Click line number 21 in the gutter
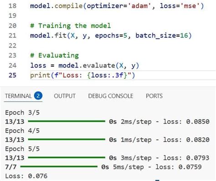This screenshot has width=216, height=181. tap(12, 35)
